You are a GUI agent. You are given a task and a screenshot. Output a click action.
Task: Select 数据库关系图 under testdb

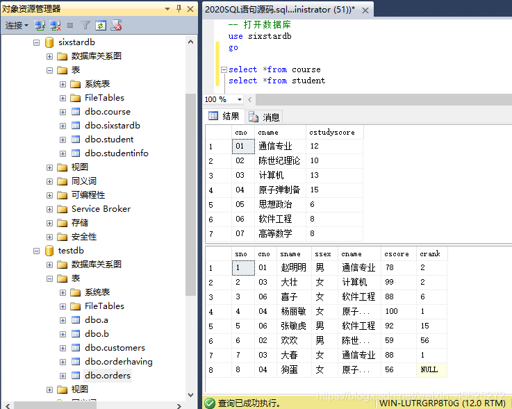pyautogui.click(x=97, y=265)
